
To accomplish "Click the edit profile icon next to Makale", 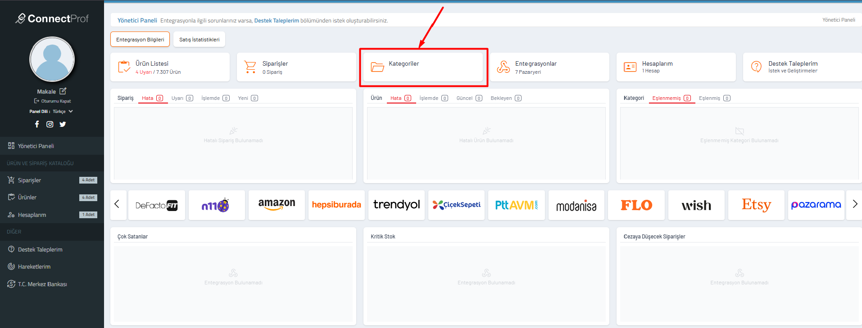I will tap(63, 91).
